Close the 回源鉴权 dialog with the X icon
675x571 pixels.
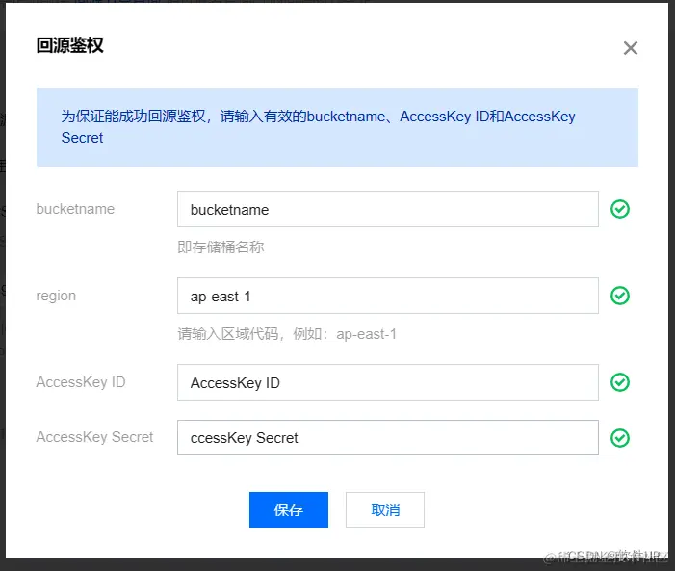631,48
